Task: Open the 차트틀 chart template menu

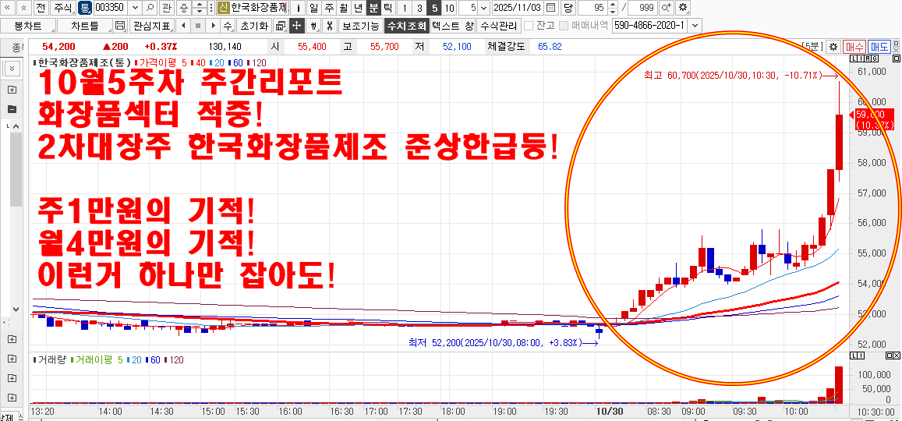Action: [x=84, y=25]
